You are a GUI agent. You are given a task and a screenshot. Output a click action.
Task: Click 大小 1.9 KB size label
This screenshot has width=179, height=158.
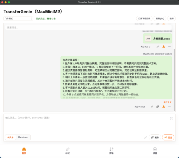click(x=140, y=107)
